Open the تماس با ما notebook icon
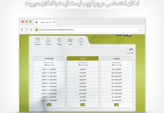 tap(37, 42)
